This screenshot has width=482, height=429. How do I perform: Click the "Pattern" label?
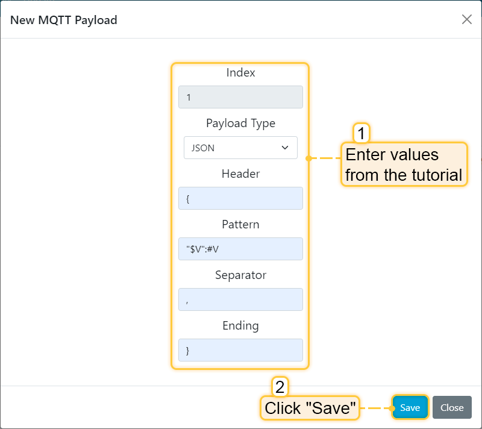240,225
